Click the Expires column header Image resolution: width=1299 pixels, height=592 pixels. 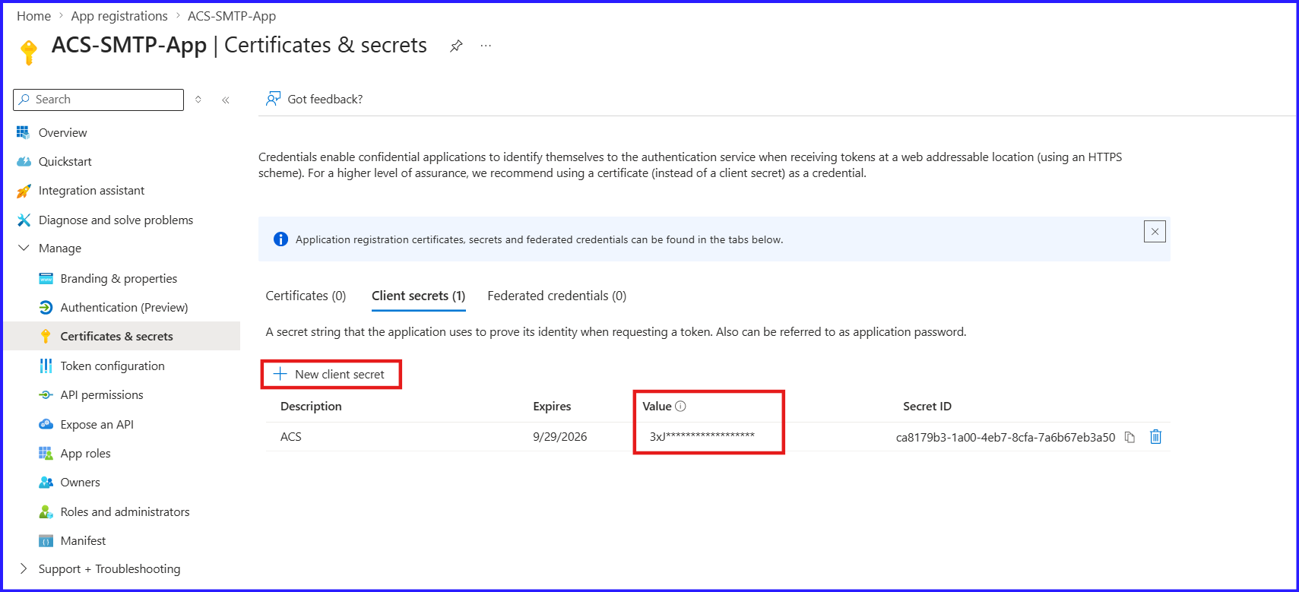point(552,407)
